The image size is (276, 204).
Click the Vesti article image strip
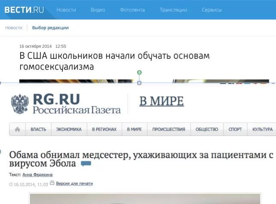pos(144,81)
